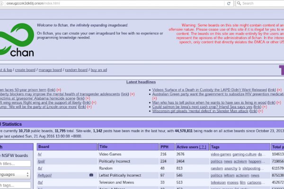Click the video-games tag
Image resolution: width=284 pixels, height=189 pixels.
click(220, 154)
